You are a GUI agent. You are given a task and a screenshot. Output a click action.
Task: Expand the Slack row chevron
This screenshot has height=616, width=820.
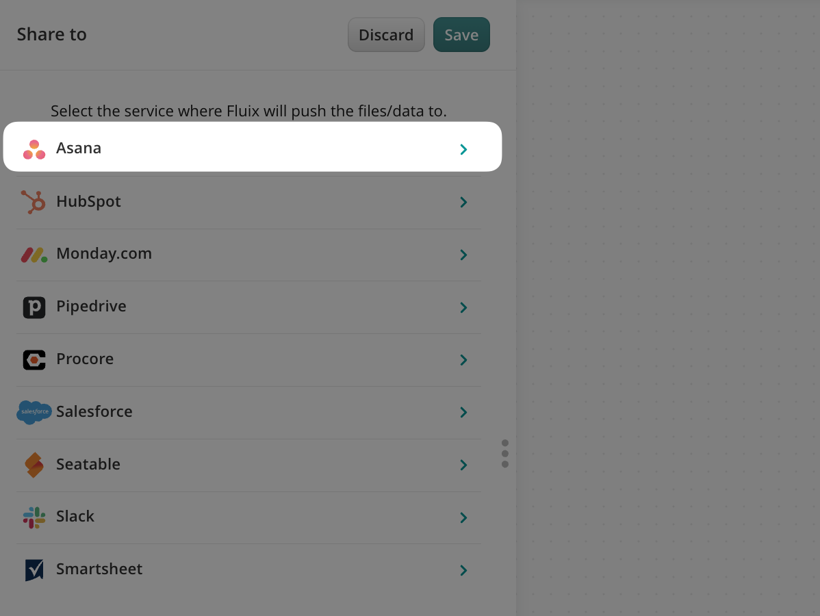click(463, 517)
